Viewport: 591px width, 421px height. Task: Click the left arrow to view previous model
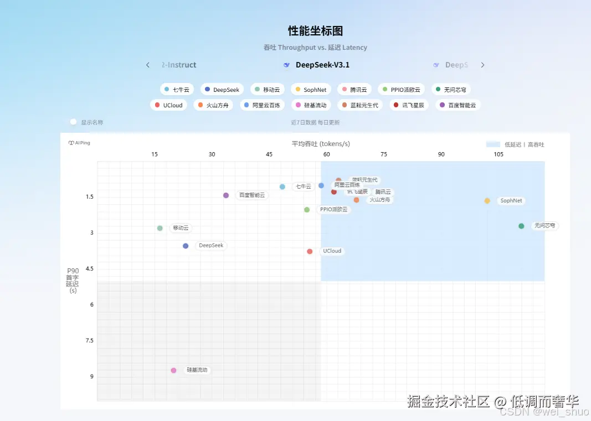(147, 65)
